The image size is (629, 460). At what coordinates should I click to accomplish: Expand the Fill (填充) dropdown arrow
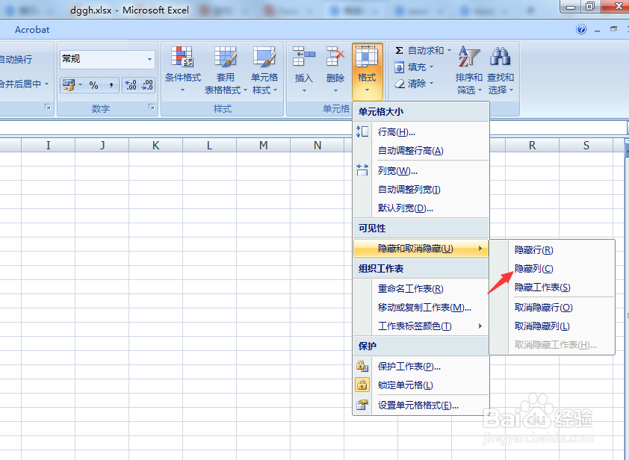pyautogui.click(x=432, y=67)
